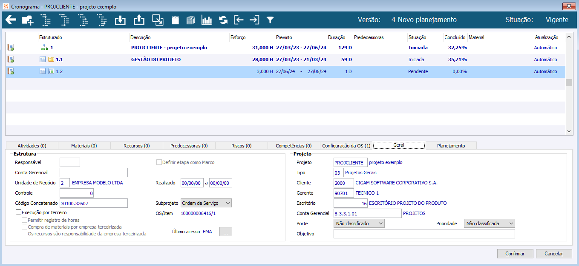Click the green sheet icon in row 1.2
The image size is (579, 266).
(51, 71)
